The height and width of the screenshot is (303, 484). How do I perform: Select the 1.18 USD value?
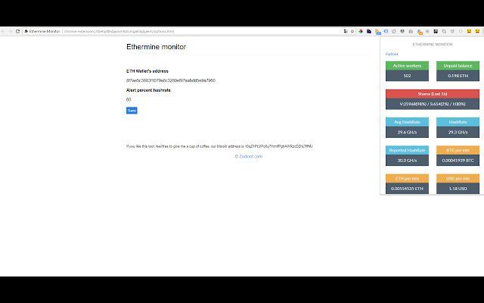tap(458, 189)
